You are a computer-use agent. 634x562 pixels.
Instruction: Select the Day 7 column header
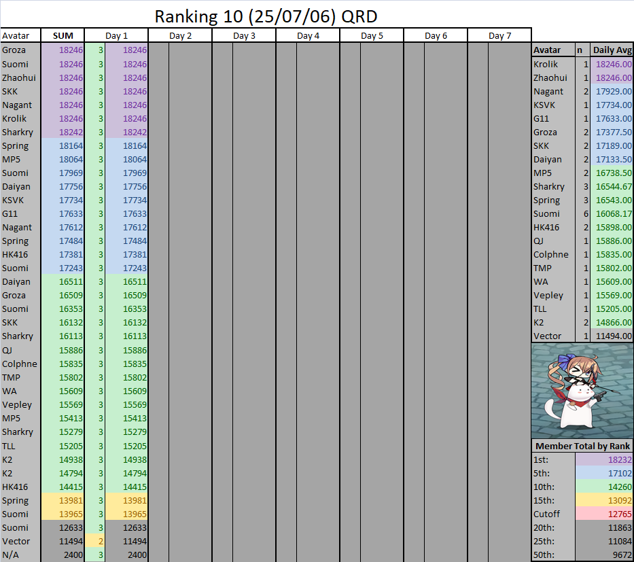499,35
